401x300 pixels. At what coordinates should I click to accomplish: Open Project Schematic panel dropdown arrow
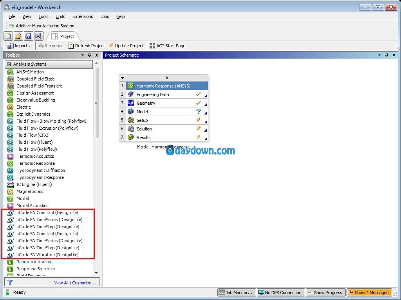tap(379, 55)
